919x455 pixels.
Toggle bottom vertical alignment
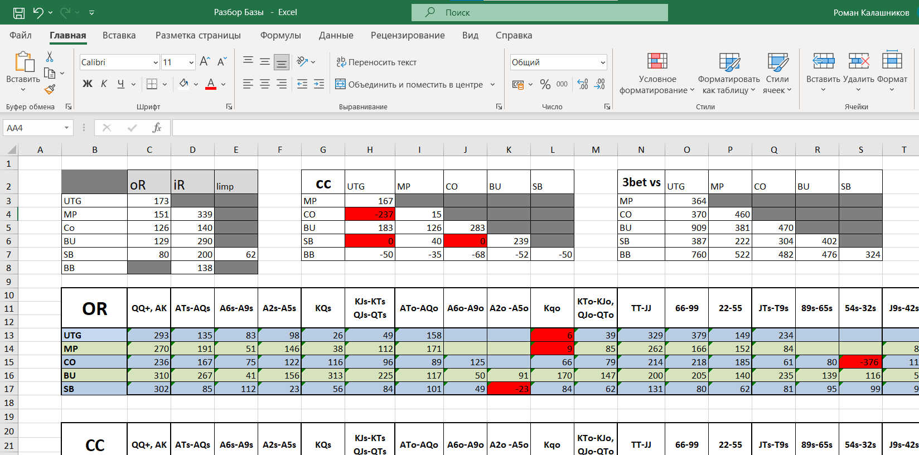tap(282, 62)
